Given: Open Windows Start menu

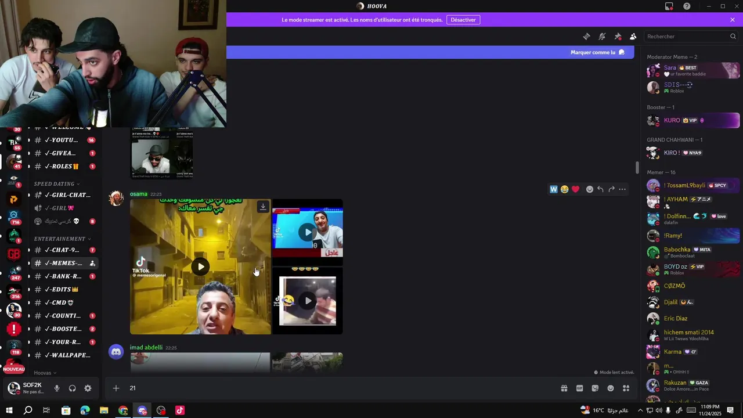Looking at the screenshot, I should (9, 410).
